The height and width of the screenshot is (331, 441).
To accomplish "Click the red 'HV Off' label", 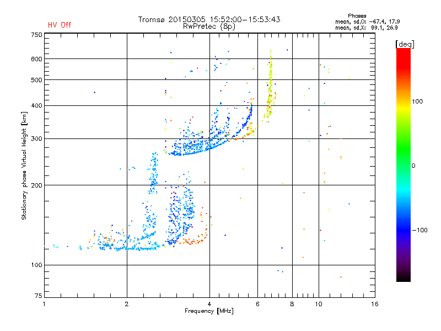I will coord(60,25).
